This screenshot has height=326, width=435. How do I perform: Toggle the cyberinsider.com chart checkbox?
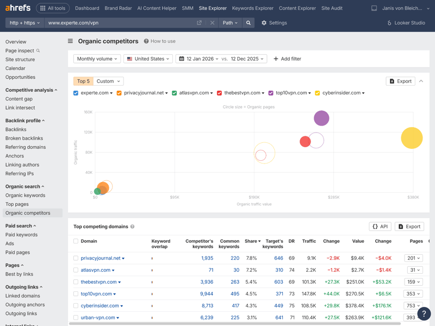click(318, 93)
